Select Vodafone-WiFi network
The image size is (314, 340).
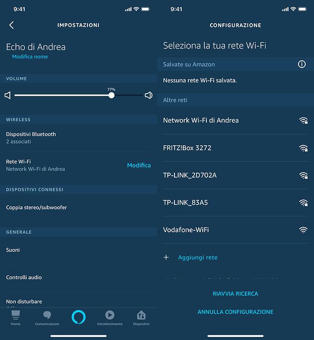[x=236, y=230]
